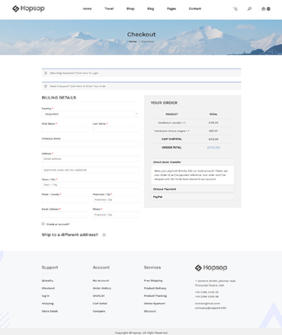Tick the Create an account checkbox
Viewport: 282px width, 335px height.
(x=43, y=224)
